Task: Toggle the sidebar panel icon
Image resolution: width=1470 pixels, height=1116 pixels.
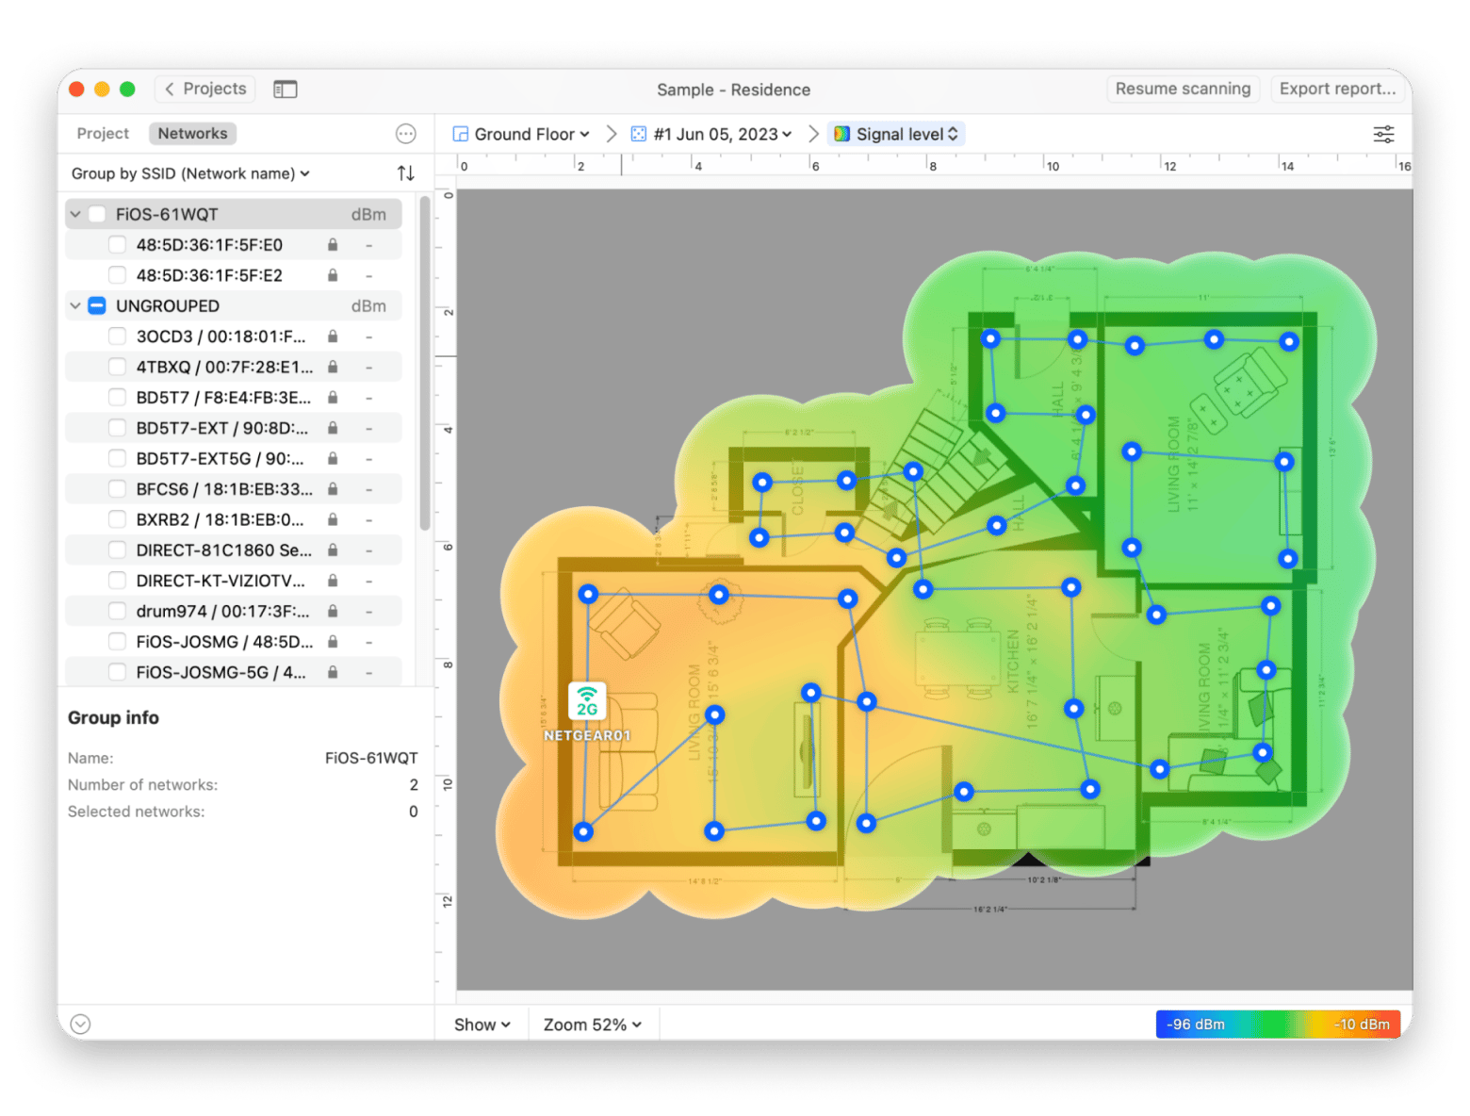Action: pos(285,90)
